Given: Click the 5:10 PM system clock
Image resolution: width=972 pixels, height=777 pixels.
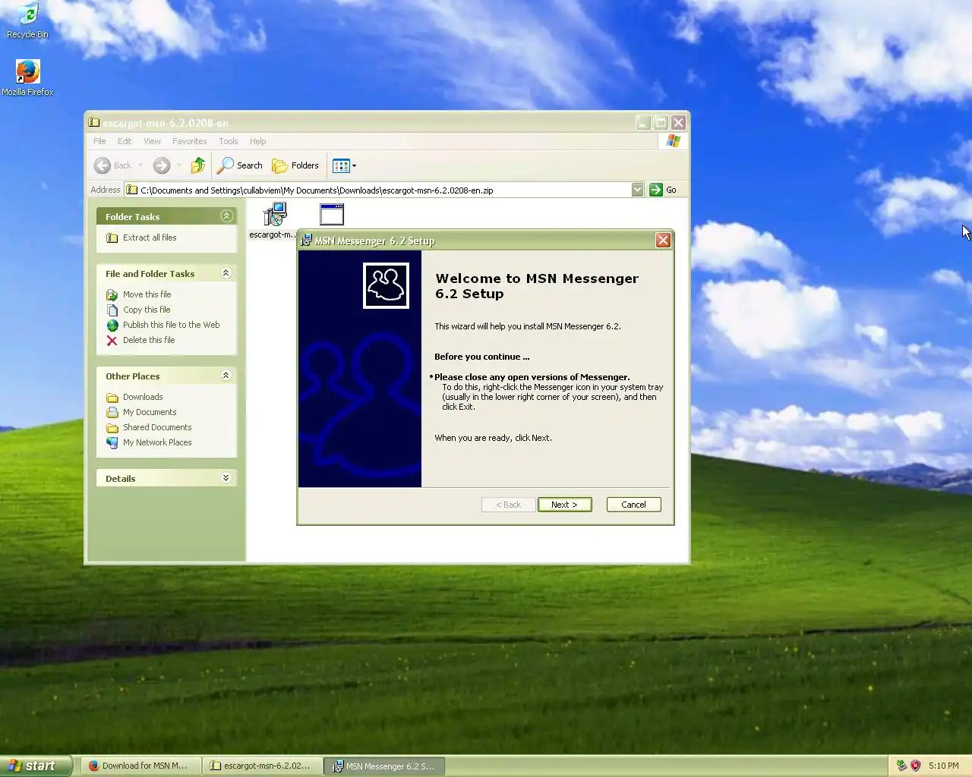Looking at the screenshot, I should click(943, 766).
